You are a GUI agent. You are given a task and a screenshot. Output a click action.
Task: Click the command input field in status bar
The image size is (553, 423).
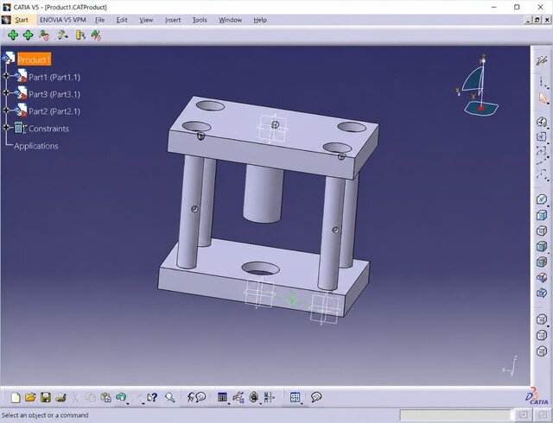(454, 415)
